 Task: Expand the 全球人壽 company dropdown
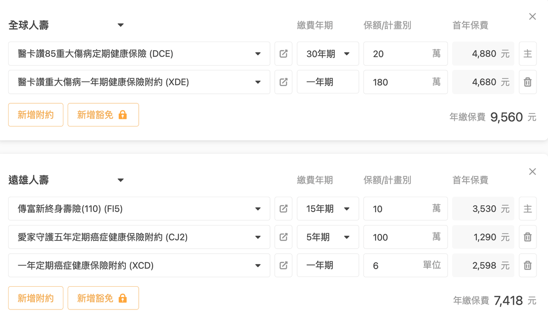[121, 25]
